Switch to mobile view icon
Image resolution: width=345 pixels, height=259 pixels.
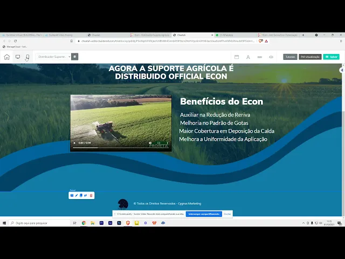point(27,57)
